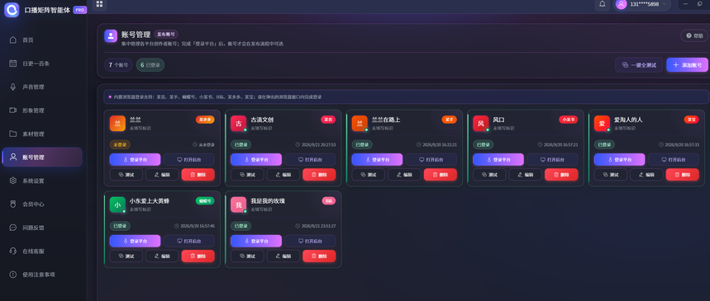The width and height of the screenshot is (710, 301).
Task: Edit the 古滇文创 account
Action: click(283, 175)
